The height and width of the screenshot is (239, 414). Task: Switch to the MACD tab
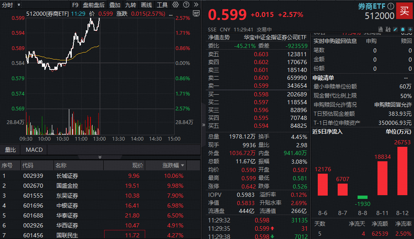pyautogui.click(x=34, y=150)
